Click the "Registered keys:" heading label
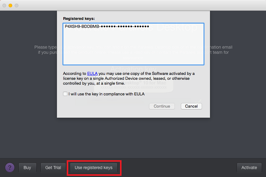266x177 pixels. pyautogui.click(x=79, y=19)
